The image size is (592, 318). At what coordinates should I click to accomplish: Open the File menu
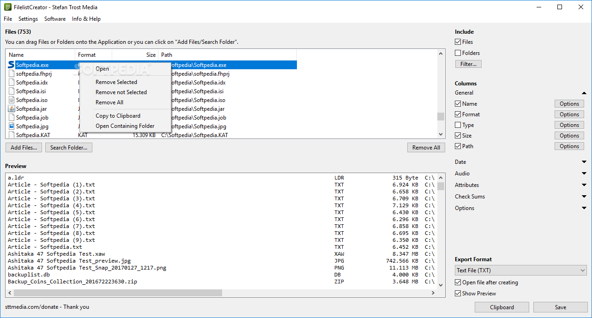click(x=8, y=19)
